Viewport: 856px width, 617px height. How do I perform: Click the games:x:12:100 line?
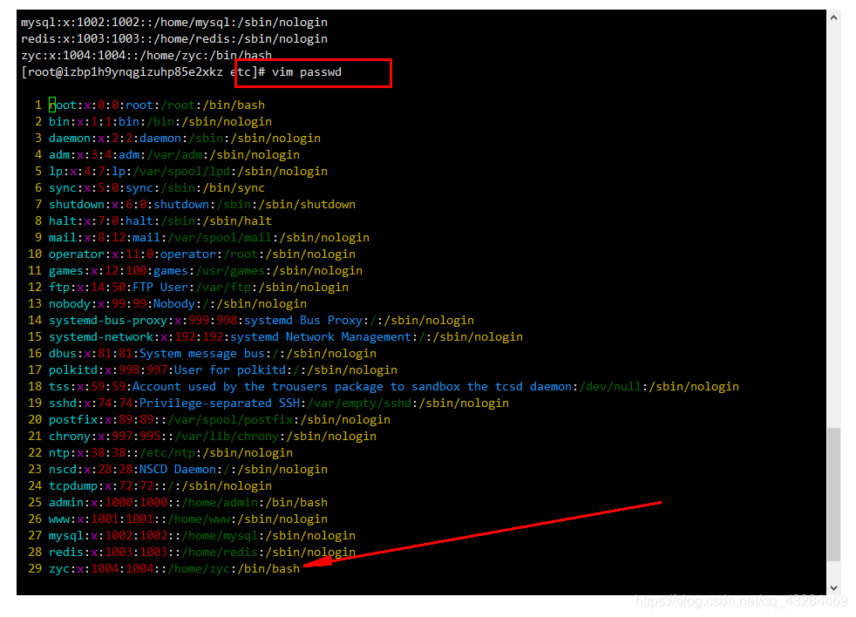tap(206, 271)
